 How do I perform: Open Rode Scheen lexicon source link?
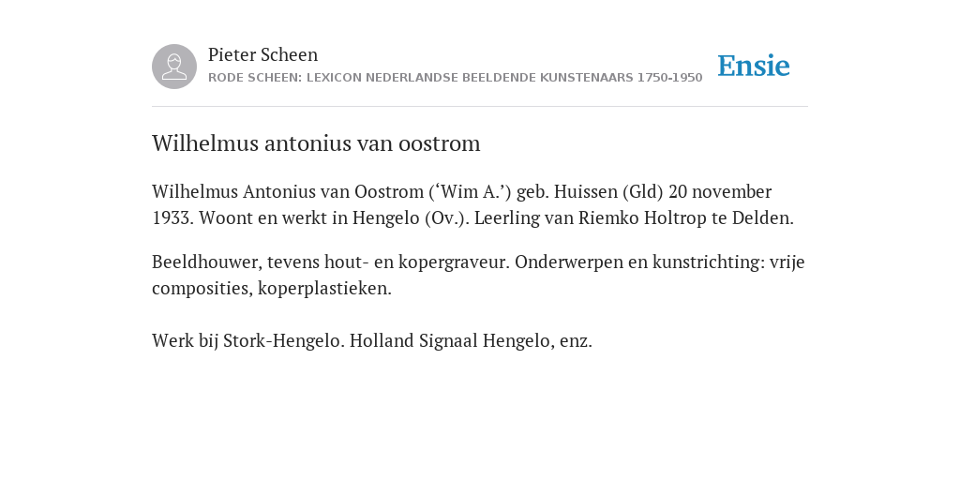[x=455, y=78]
